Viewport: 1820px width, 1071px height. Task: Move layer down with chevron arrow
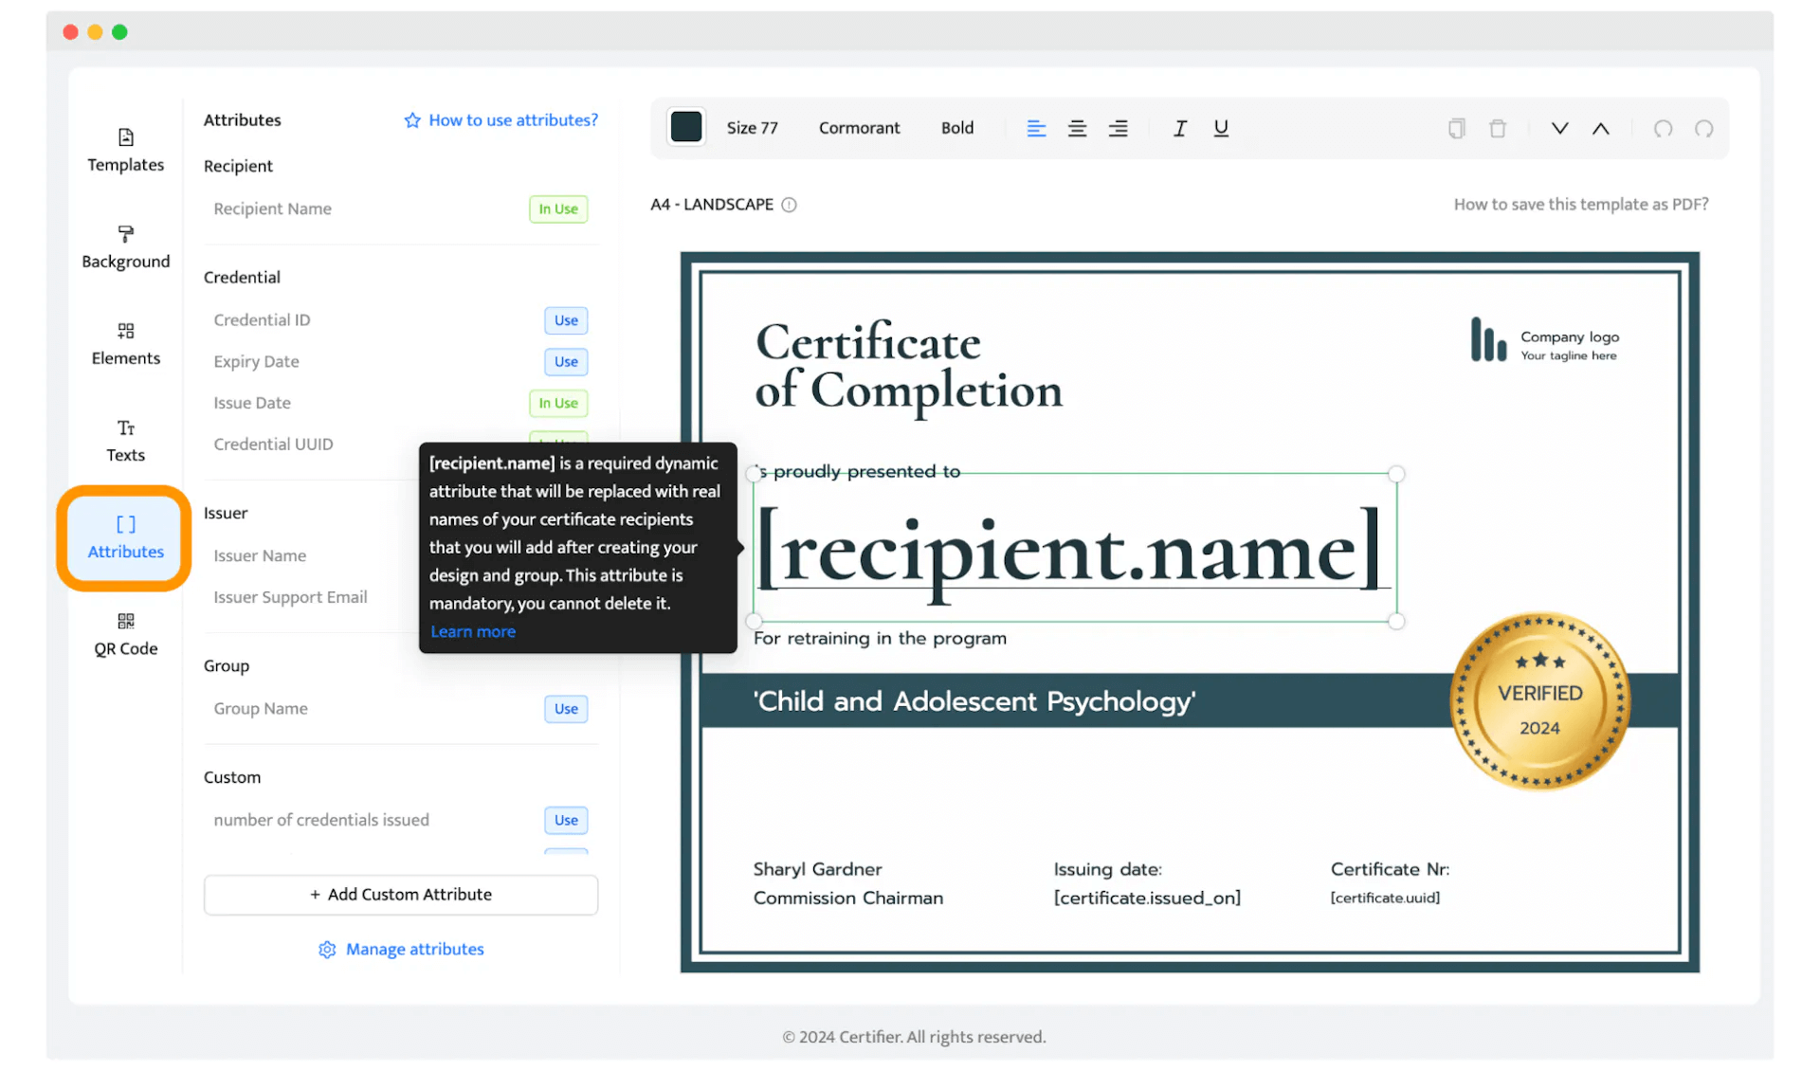pos(1559,128)
